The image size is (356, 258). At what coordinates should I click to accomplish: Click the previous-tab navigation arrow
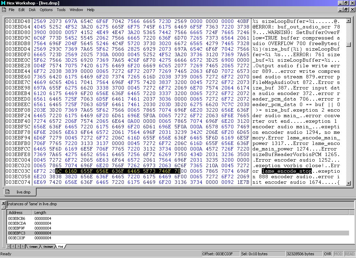13,247
